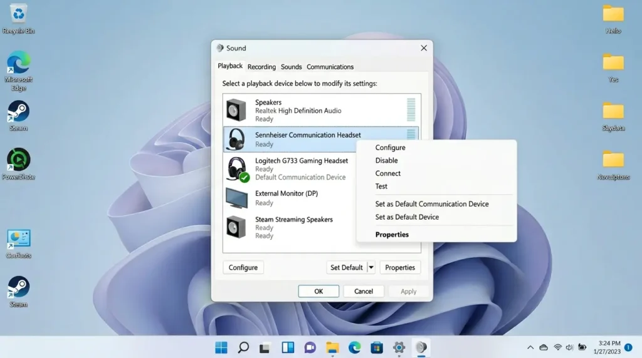
Task: Open Task View on taskbar
Action: pos(265,347)
